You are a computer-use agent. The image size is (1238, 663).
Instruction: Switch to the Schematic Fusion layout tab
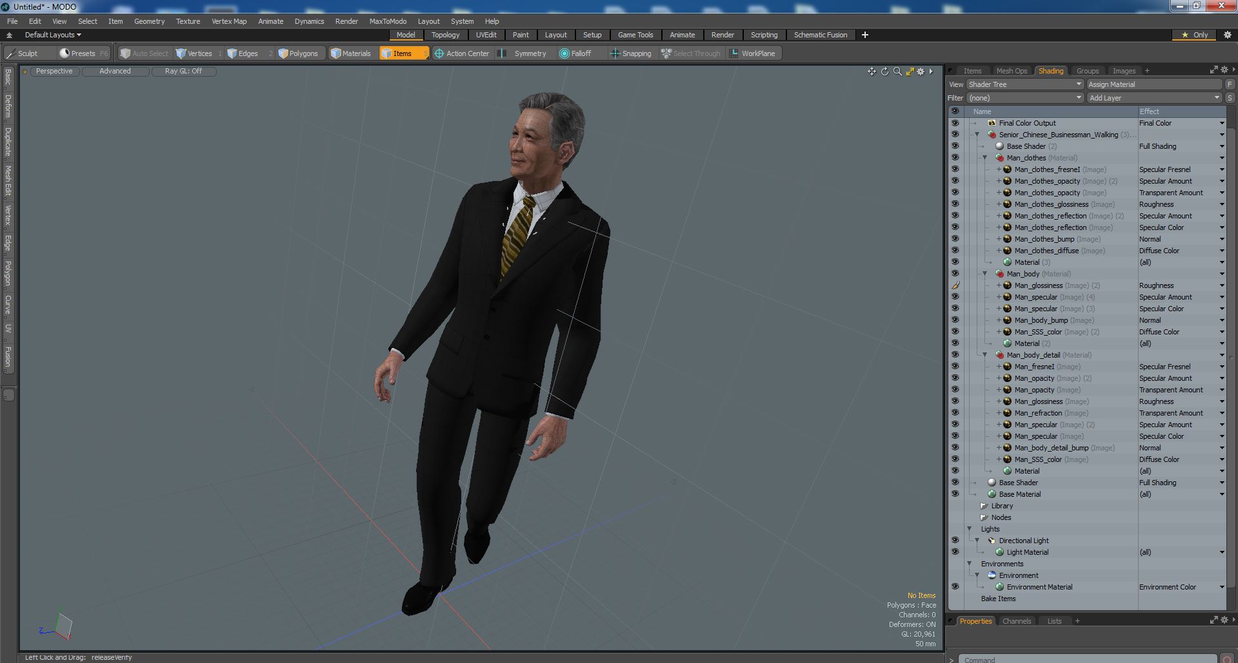(x=821, y=35)
